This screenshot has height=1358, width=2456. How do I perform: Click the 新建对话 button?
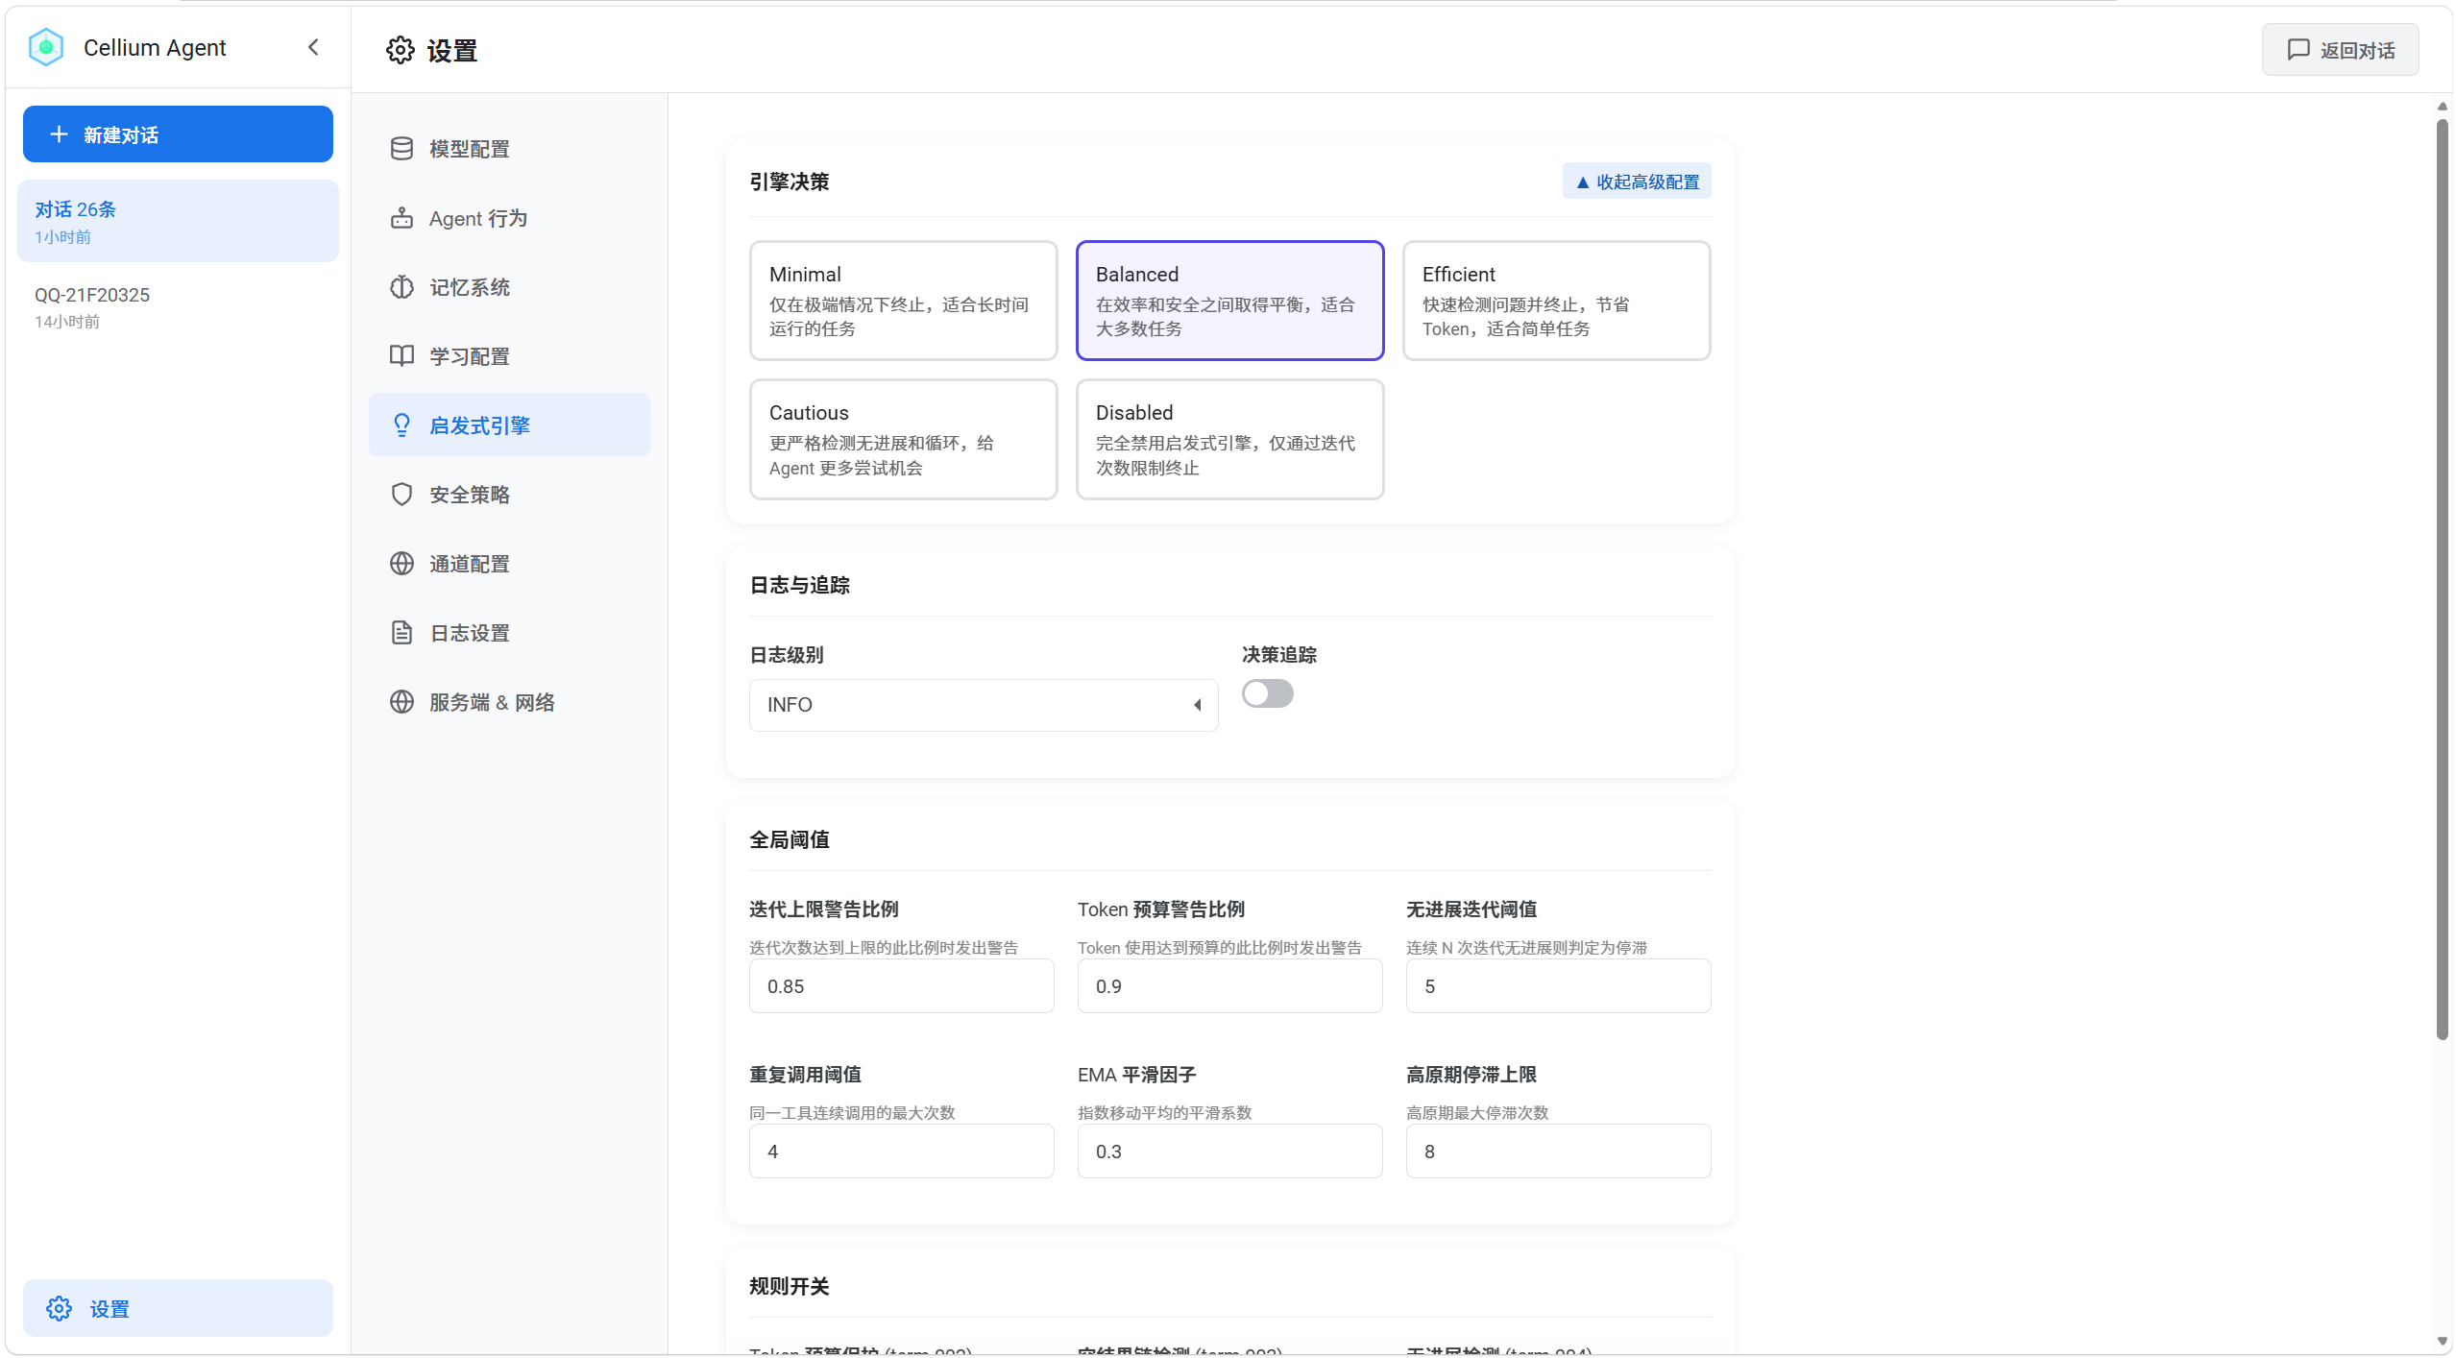(x=178, y=134)
